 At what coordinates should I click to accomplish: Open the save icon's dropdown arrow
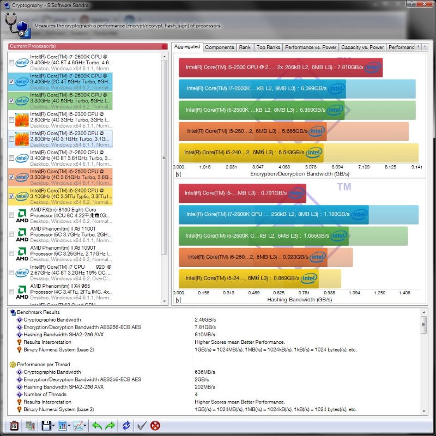tap(53, 426)
